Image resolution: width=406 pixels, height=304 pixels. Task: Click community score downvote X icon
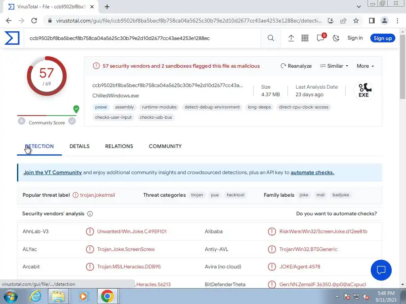click(x=22, y=121)
